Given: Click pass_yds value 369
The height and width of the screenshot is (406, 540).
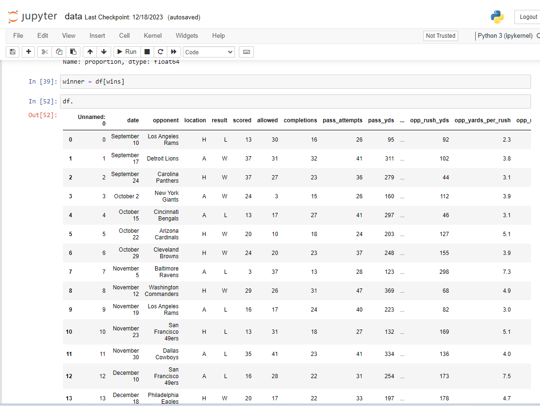Looking at the screenshot, I should [x=389, y=291].
